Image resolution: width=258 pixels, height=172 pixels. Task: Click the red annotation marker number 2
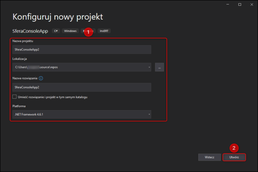[234, 147]
